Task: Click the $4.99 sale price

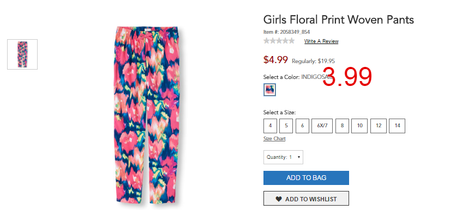Action: (275, 60)
